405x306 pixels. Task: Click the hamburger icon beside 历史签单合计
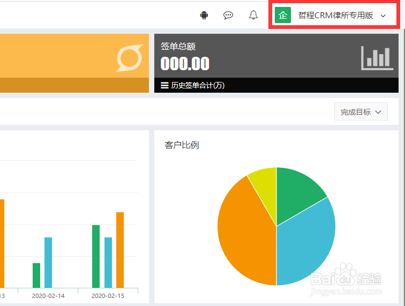(164, 85)
